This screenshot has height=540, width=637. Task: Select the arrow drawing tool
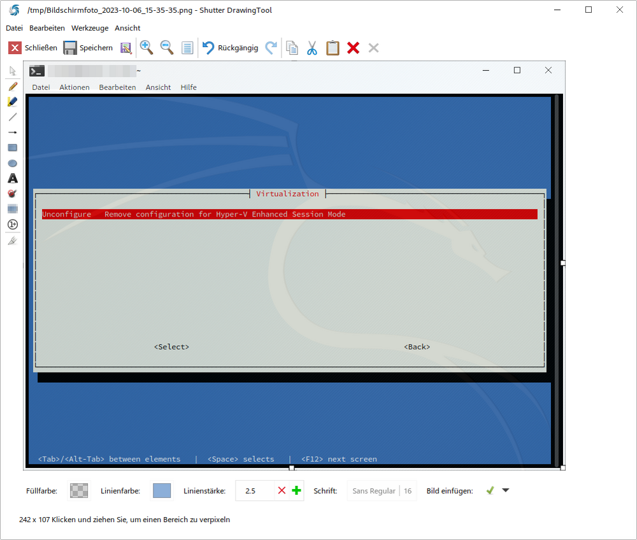pyautogui.click(x=13, y=132)
